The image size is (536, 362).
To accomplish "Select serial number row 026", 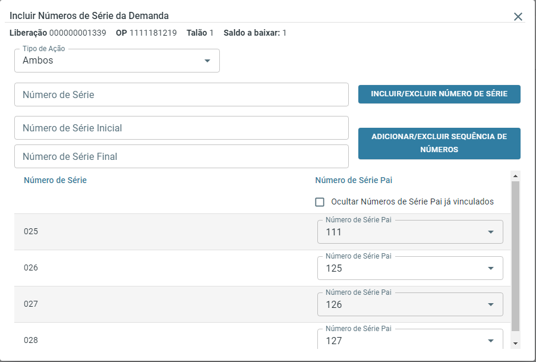I will click(31, 267).
